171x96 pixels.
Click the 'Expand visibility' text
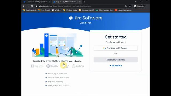(56, 82)
